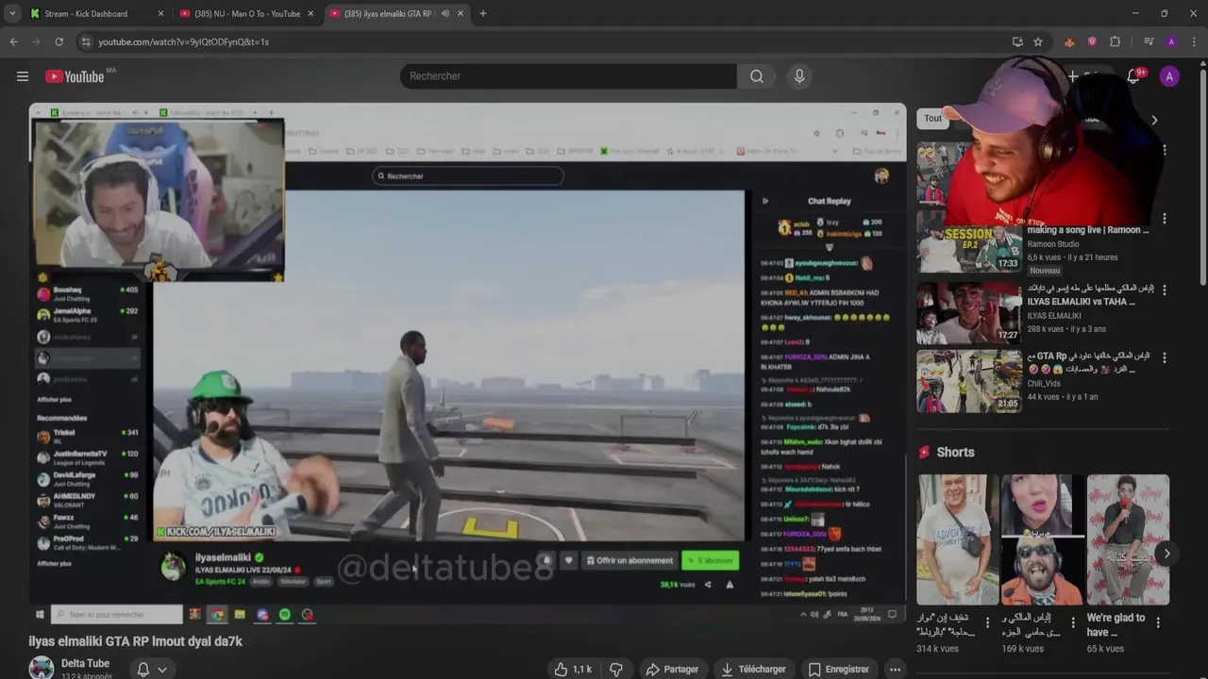Show more Shorts with the arrow

point(1166,554)
